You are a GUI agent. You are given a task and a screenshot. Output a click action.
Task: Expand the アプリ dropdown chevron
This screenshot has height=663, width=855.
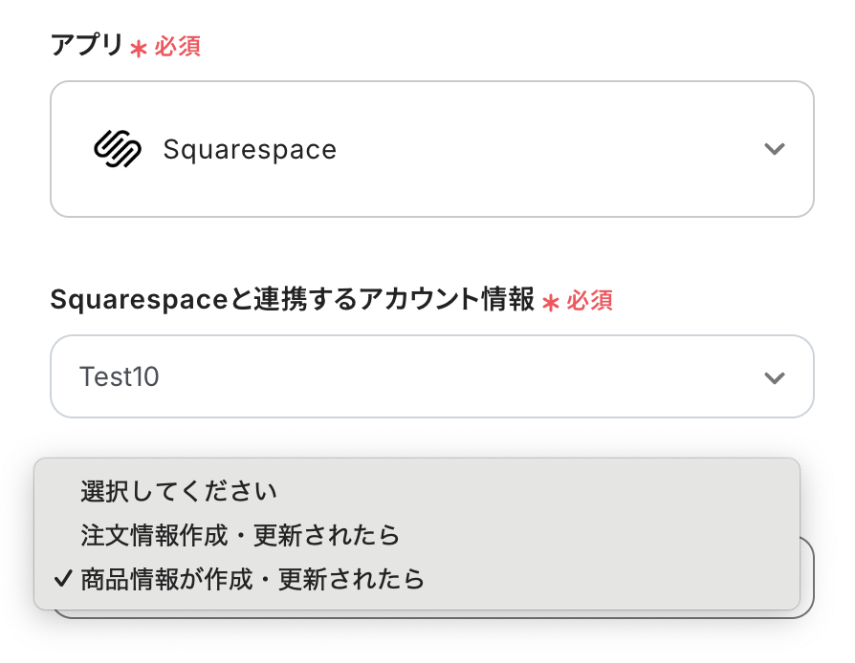[x=775, y=149]
